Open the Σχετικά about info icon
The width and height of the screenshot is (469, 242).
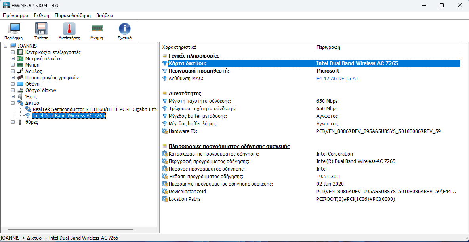[x=124, y=29]
